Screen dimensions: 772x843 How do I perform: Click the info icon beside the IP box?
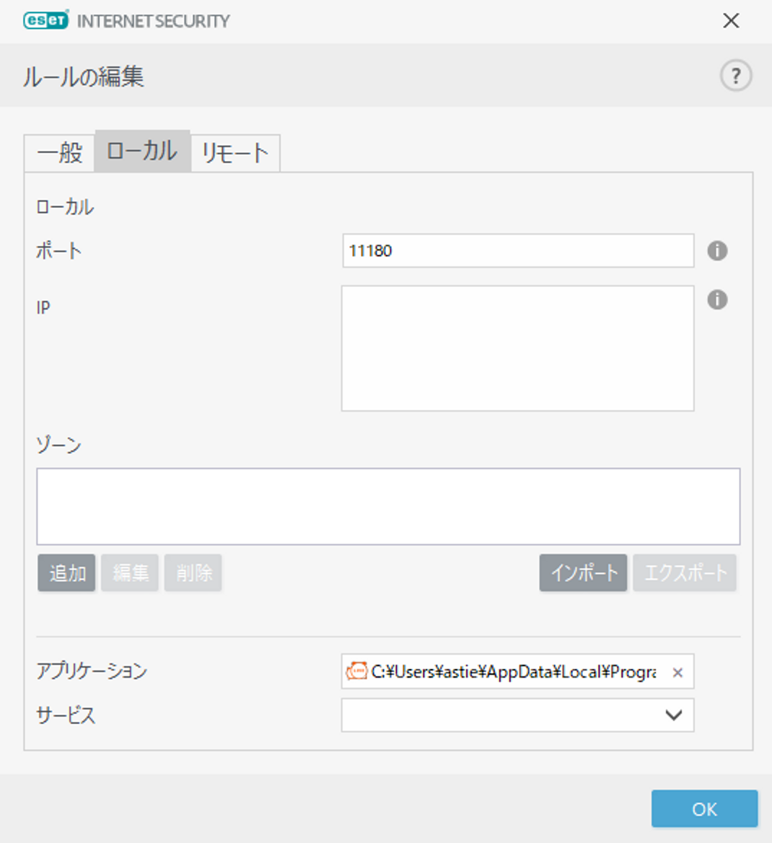pyautogui.click(x=716, y=300)
